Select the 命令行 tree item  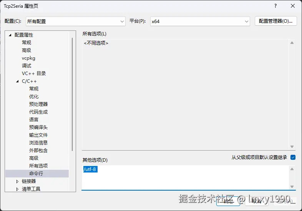pos(37,174)
